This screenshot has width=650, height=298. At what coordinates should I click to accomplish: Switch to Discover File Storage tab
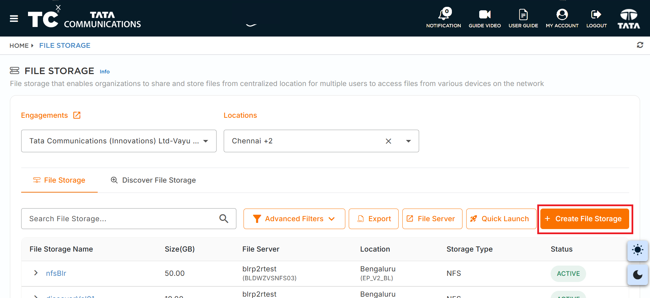153,180
